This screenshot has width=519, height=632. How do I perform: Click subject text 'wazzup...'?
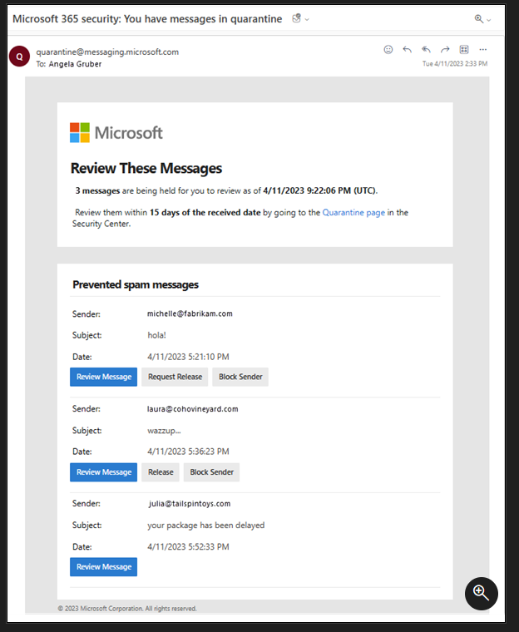click(164, 431)
